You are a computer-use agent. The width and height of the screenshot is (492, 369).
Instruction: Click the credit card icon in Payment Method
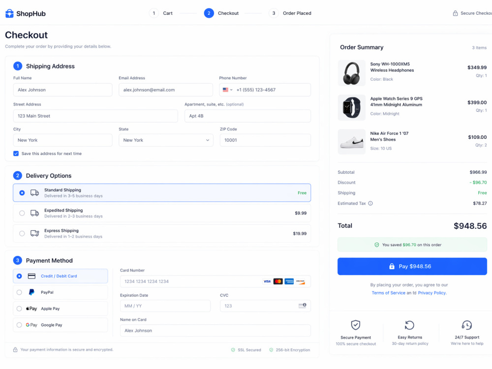point(31,276)
